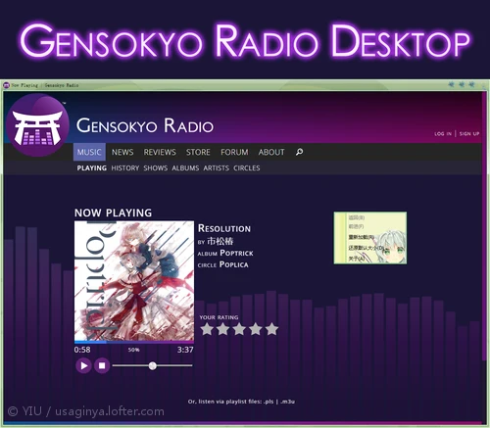Click the play button under the album art
This screenshot has height=428, width=490.
(x=83, y=365)
